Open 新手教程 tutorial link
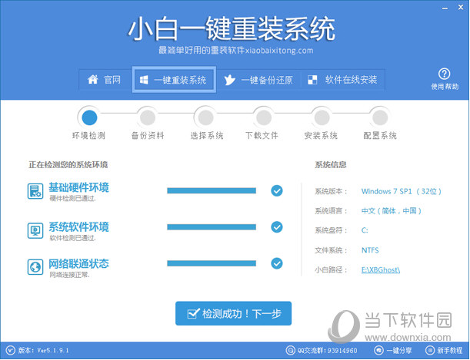Screen dimensions: 470x360 (444, 350)
